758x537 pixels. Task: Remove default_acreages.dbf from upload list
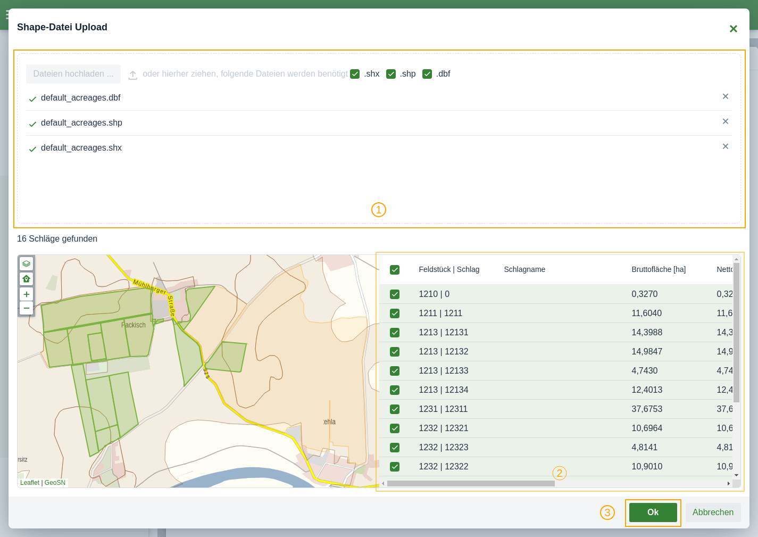point(725,96)
